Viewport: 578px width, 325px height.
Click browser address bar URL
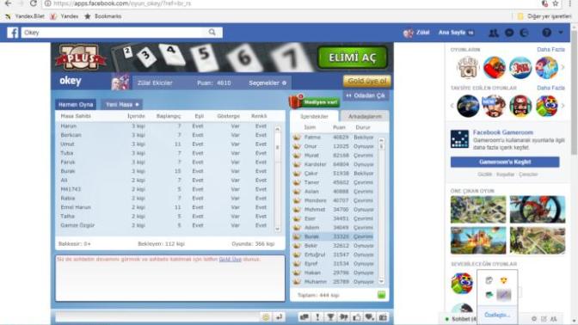click(121, 3)
